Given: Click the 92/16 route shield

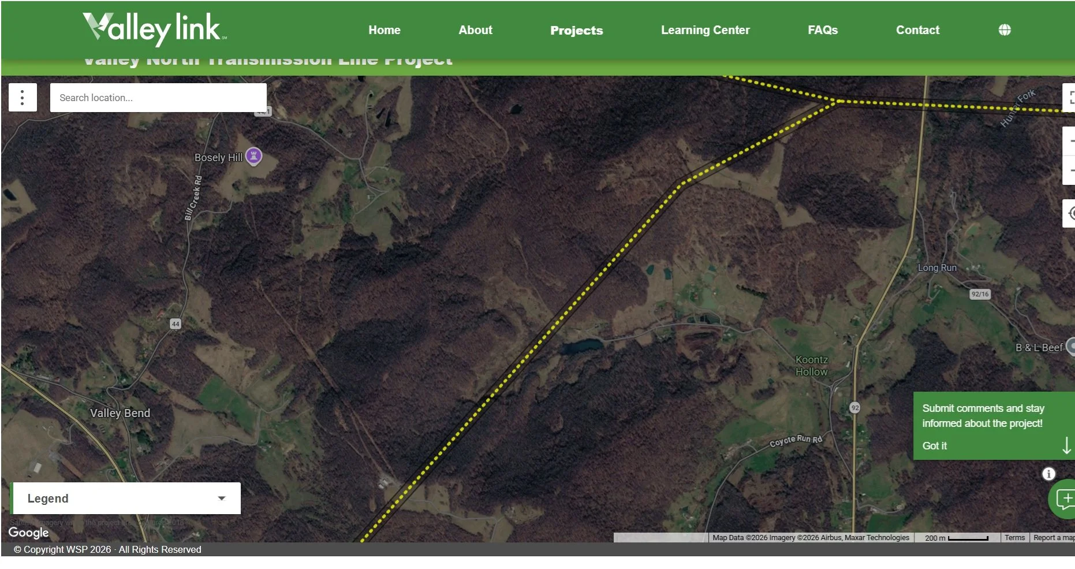Looking at the screenshot, I should click(980, 294).
